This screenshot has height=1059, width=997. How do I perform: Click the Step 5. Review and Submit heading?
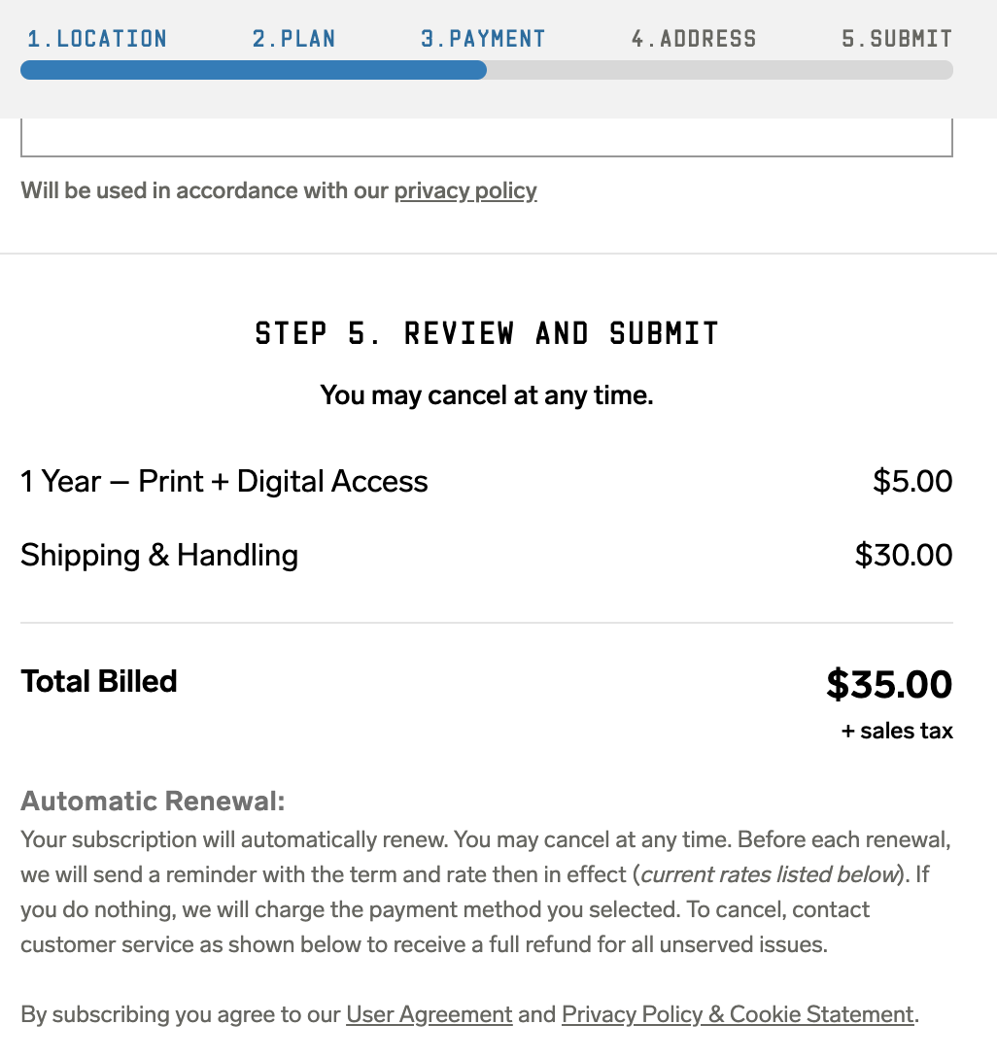(486, 333)
